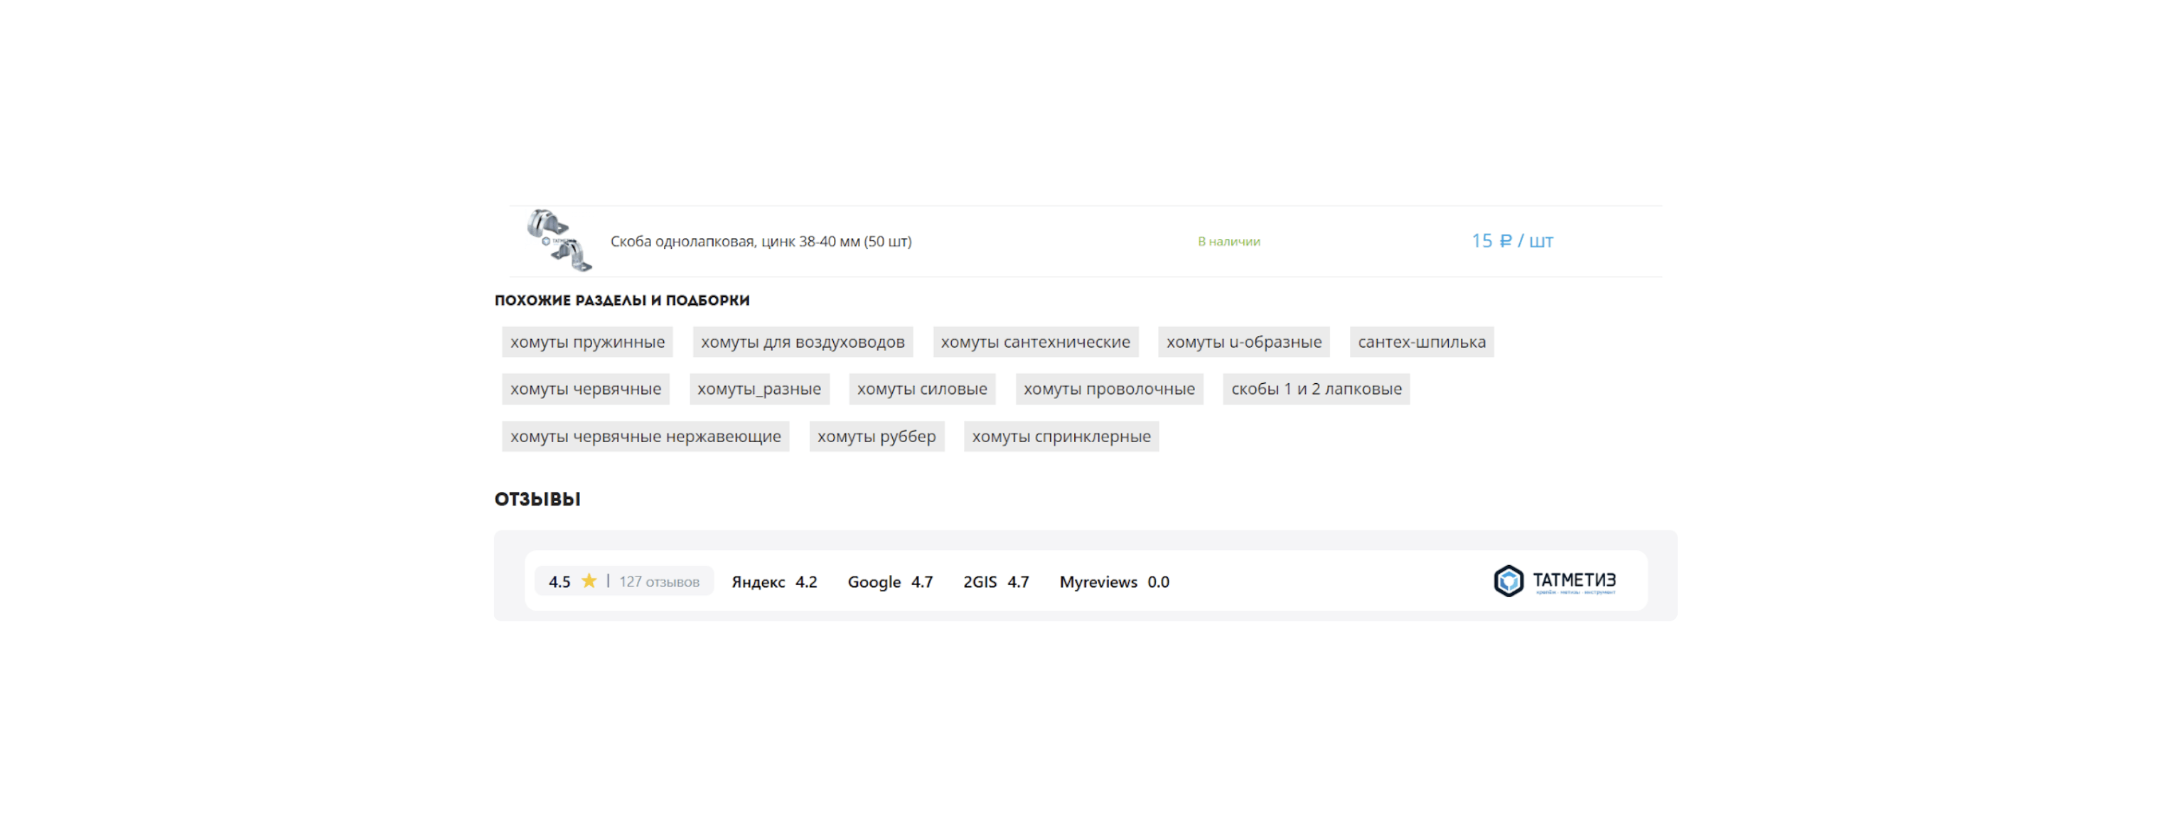The width and height of the screenshot is (2171, 826).
Task: Go to the 'хомуты спринклерные' tag
Action: (1060, 436)
